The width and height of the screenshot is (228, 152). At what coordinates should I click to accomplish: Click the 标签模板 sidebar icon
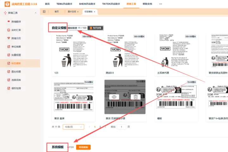(9, 63)
